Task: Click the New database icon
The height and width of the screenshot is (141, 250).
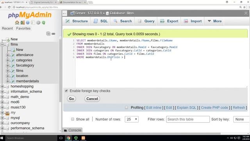Action: (8, 39)
